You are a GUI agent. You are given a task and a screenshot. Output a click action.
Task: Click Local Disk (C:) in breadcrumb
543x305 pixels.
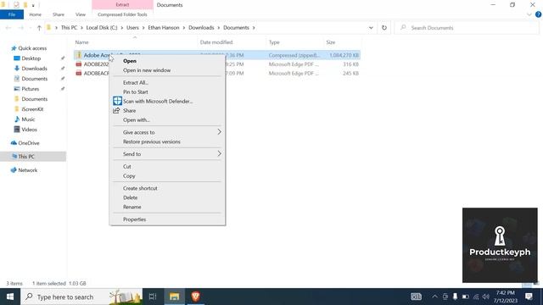pos(102,28)
